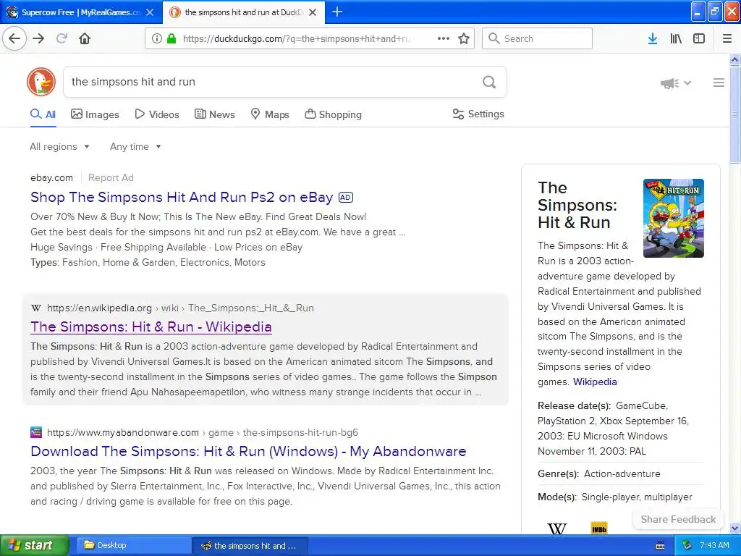The height and width of the screenshot is (556, 741).
Task: Click the game cover art thumbnail
Action: 674,218
